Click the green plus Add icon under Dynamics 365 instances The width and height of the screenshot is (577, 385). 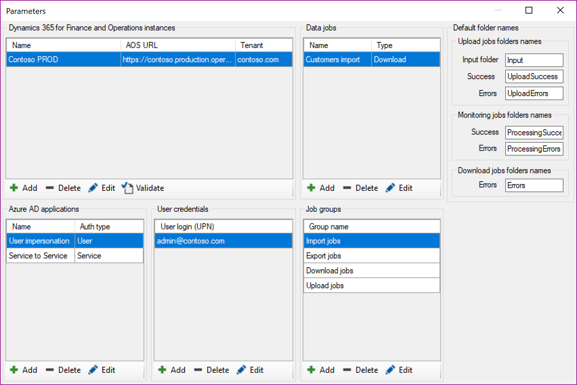coord(14,188)
